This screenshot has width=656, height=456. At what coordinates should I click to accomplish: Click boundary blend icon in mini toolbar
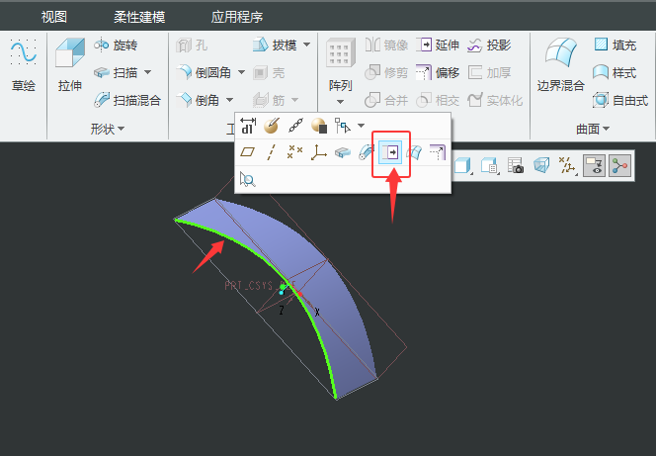point(414,152)
